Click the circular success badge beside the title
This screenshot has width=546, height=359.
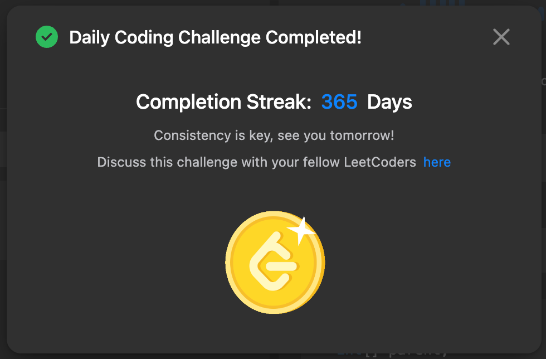(47, 37)
